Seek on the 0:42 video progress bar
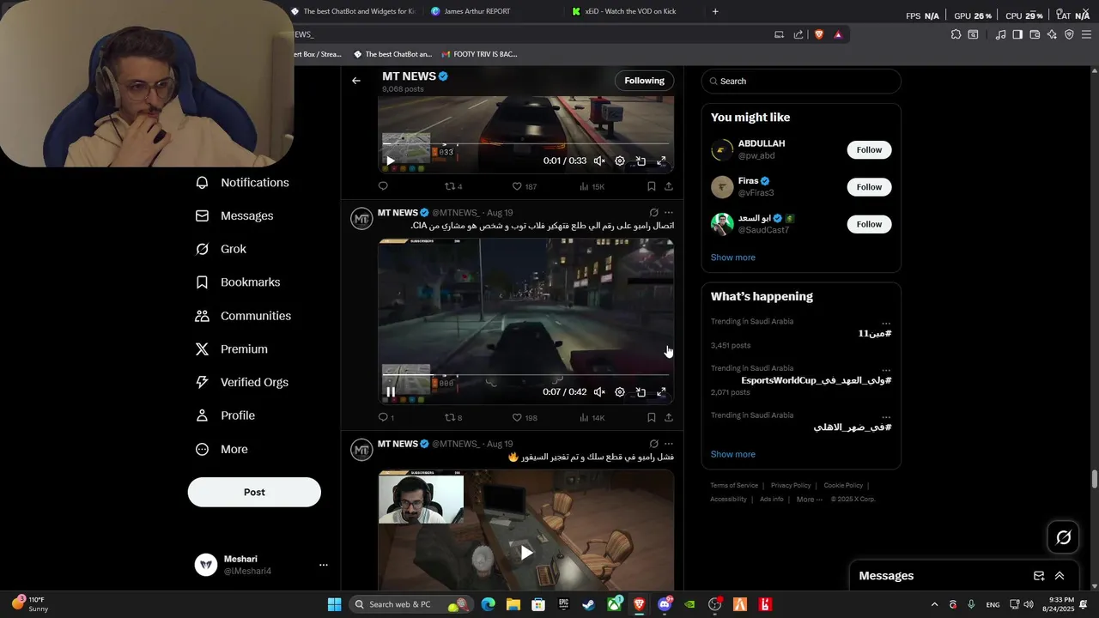 pos(525,375)
